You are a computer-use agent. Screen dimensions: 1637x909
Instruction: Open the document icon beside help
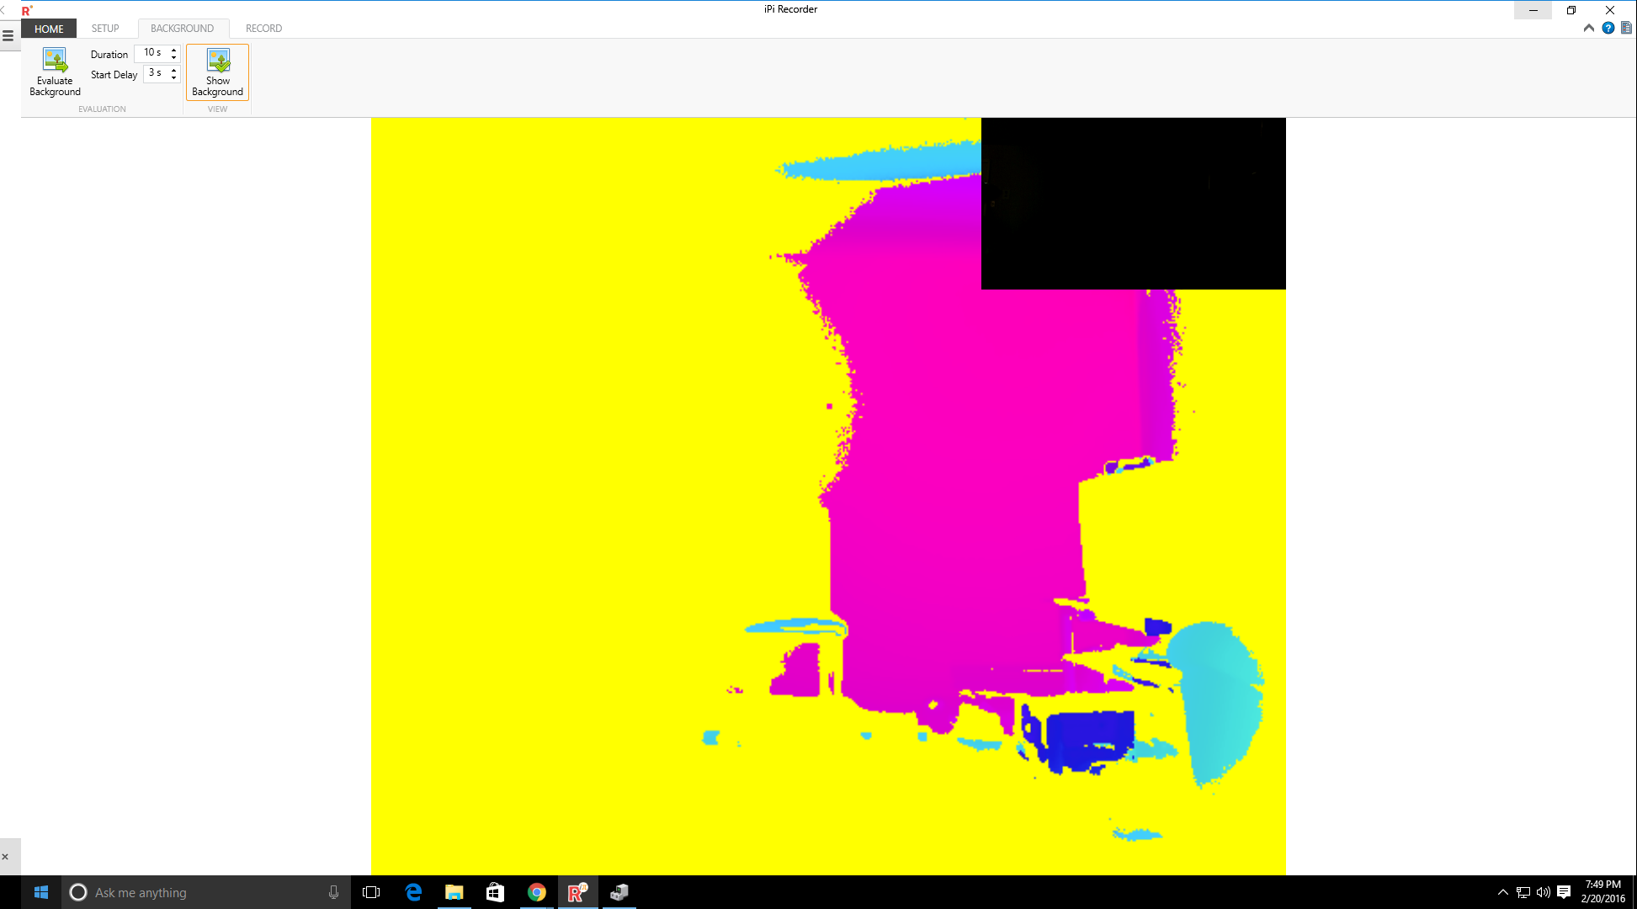pos(1626,28)
